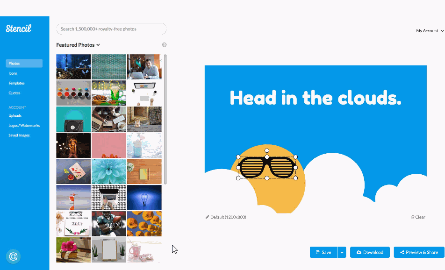Viewport: 445px width, 270px height.
Task: Click the photo list vertical scrollbar
Action: pyautogui.click(x=165, y=119)
